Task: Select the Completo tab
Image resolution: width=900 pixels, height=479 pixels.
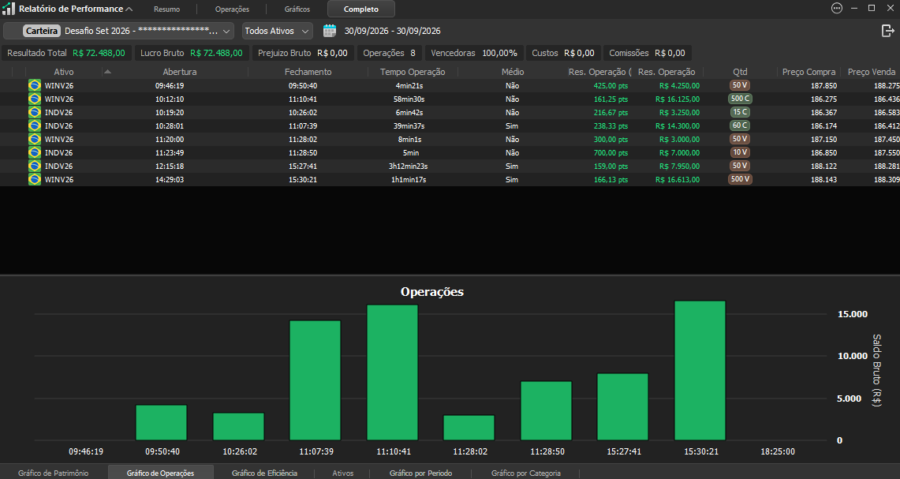Action: point(361,9)
